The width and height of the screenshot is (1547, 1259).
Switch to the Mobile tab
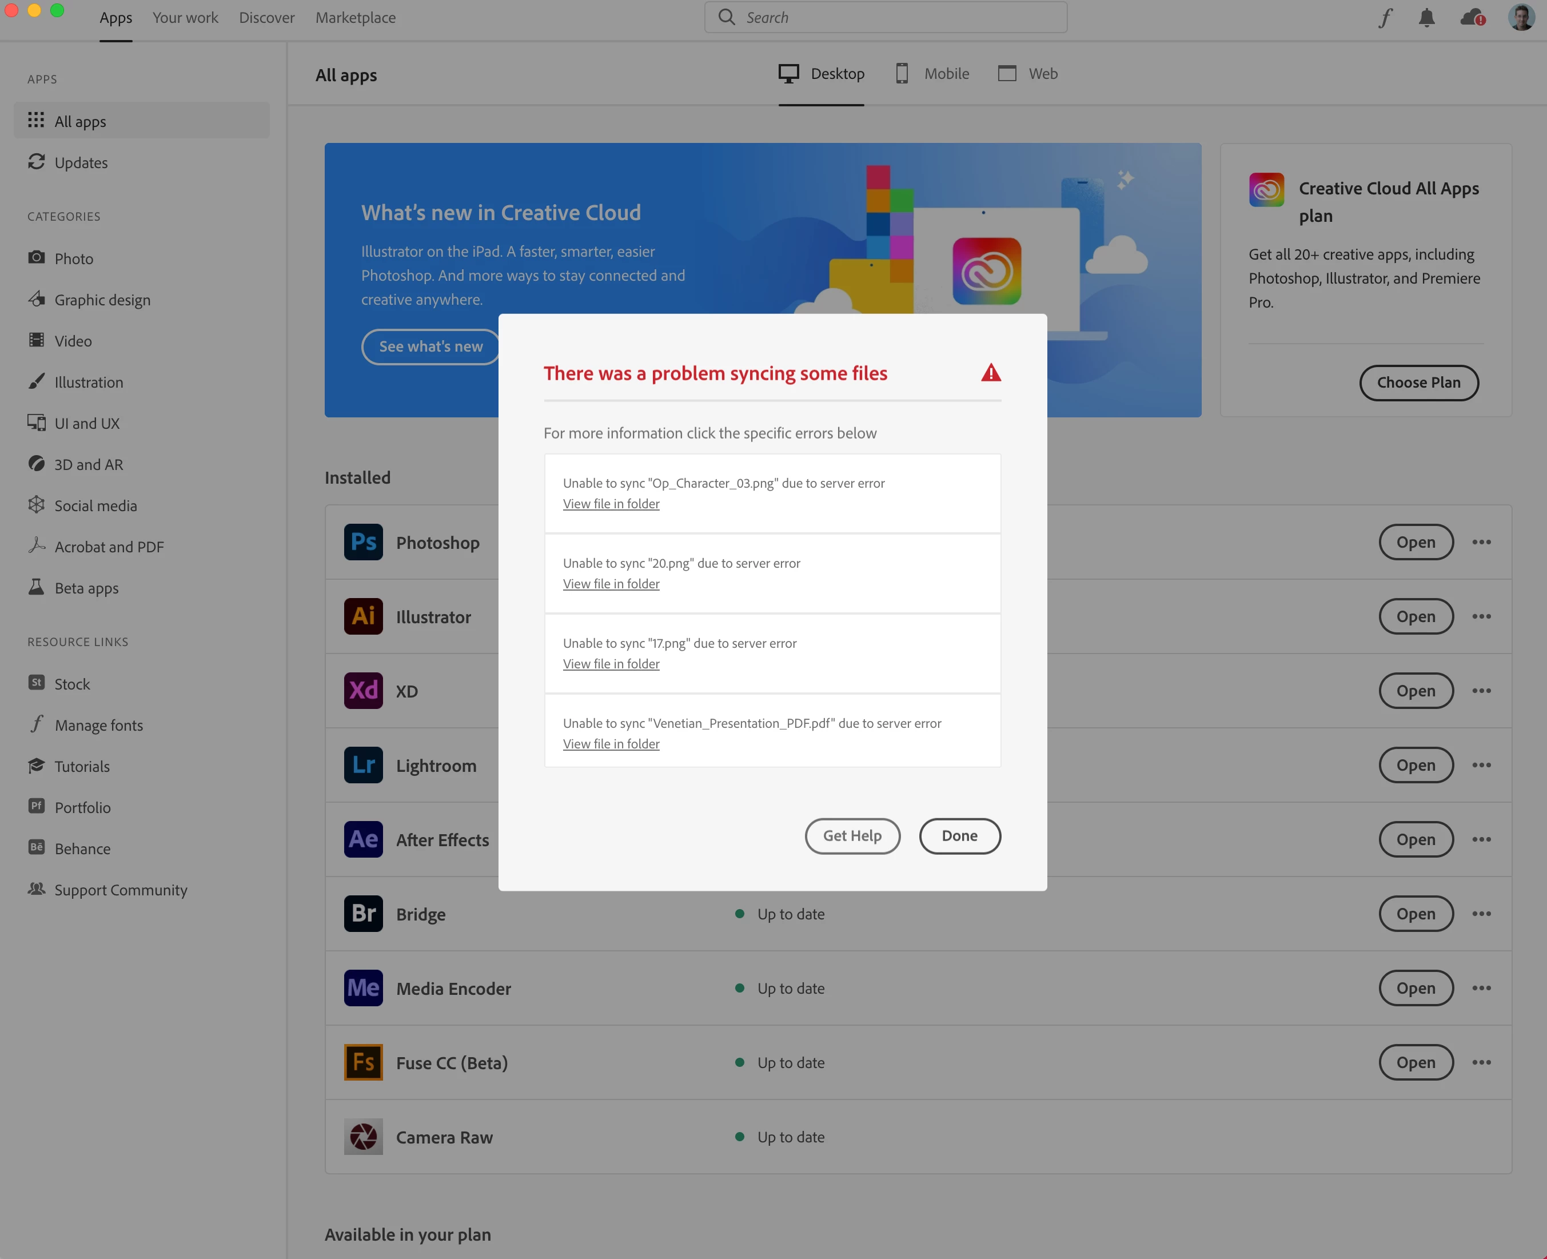click(x=932, y=73)
